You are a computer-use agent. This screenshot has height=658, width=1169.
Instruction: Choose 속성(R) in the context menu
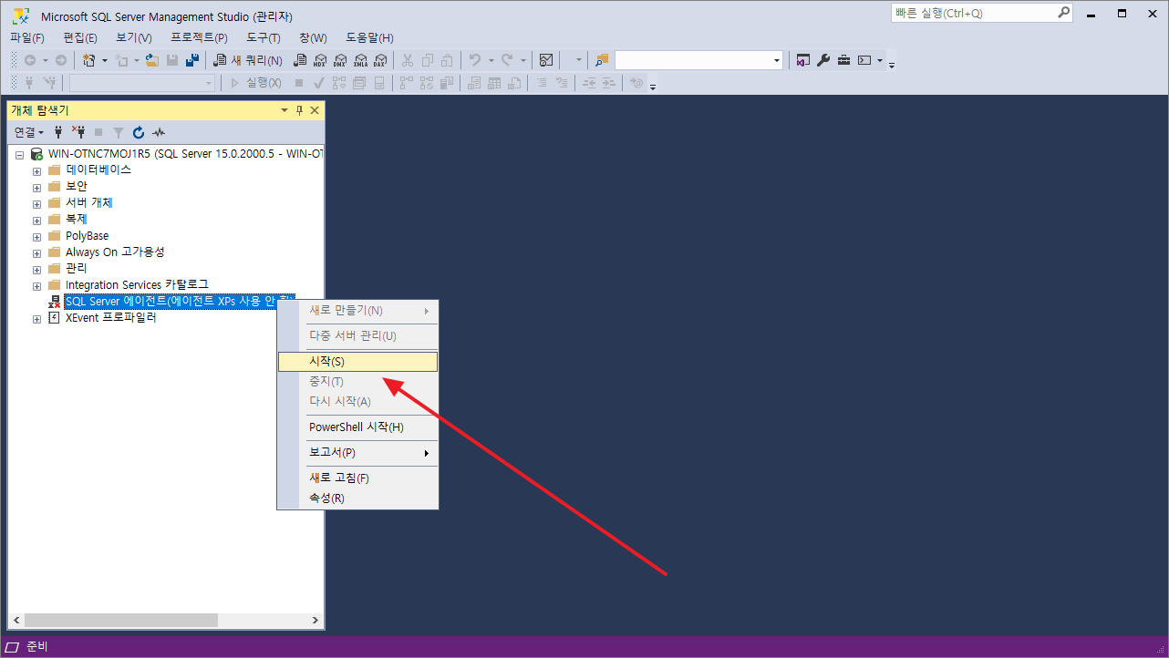357,499
